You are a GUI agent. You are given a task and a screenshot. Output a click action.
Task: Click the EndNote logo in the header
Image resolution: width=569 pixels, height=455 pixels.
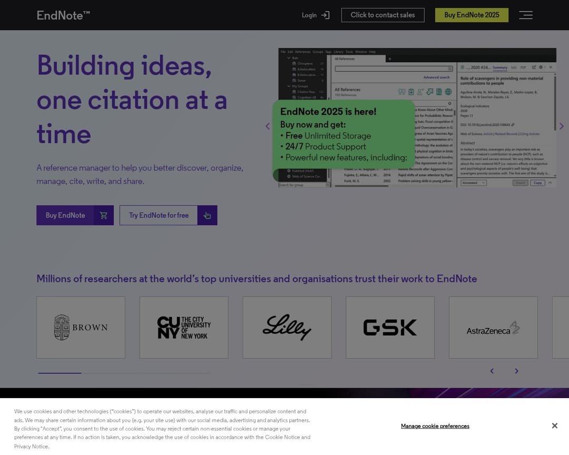(63, 15)
